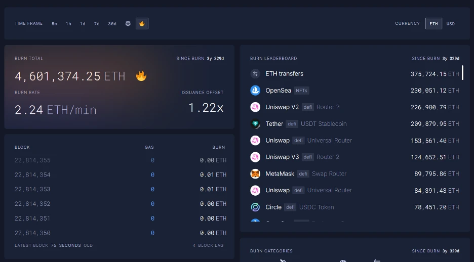Select the panda (since merge) time frame icon
The height and width of the screenshot is (262, 474).
click(x=128, y=24)
